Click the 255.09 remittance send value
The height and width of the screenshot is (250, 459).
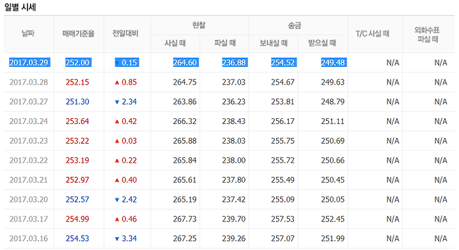point(283,200)
